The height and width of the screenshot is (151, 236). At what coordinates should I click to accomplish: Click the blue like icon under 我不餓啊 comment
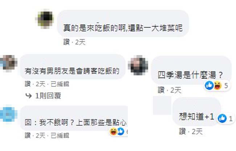[x=121, y=131]
